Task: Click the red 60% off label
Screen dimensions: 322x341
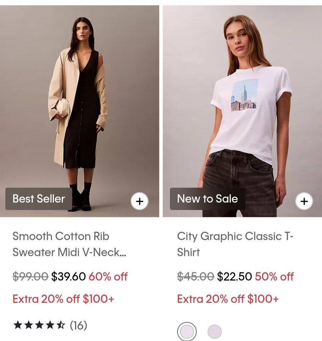Action: [x=108, y=277]
